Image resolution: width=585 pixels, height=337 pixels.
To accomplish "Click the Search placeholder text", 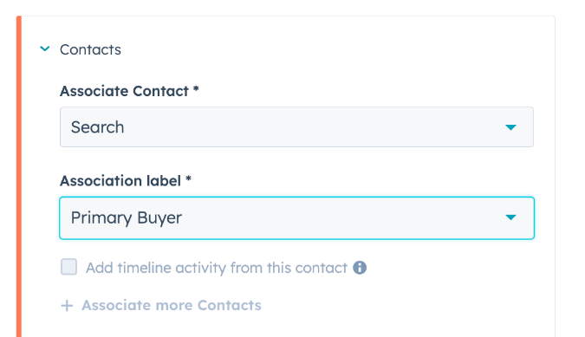I will (97, 127).
